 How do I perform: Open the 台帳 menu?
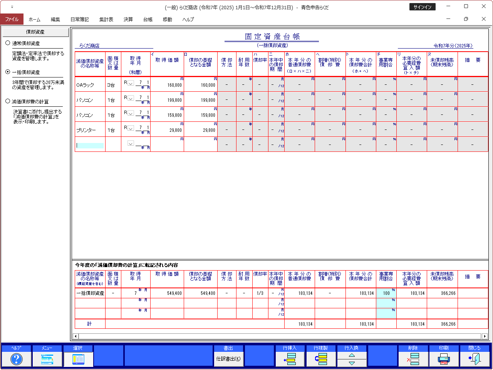tap(148, 19)
